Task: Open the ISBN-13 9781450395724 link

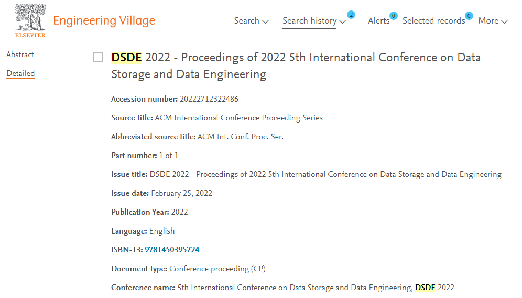Action: tap(172, 250)
